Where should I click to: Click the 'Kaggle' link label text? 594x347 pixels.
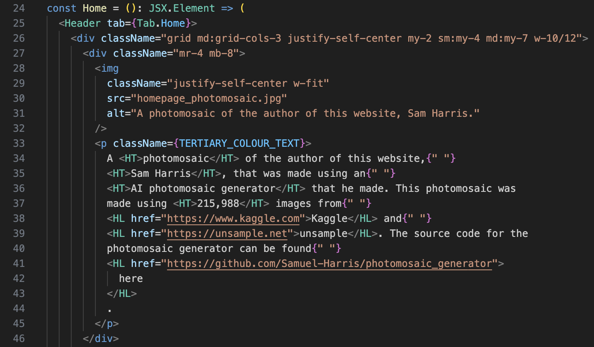(x=329, y=218)
